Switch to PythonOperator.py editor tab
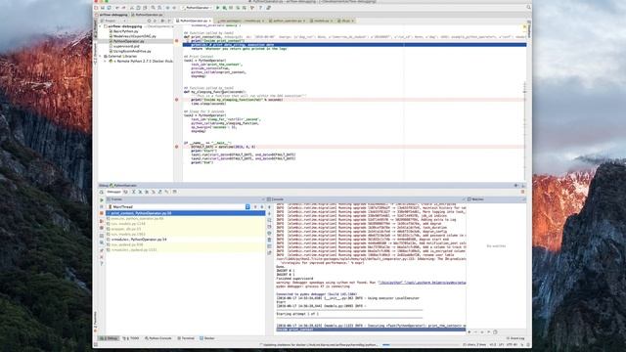The height and width of the screenshot is (352, 626). point(194,21)
